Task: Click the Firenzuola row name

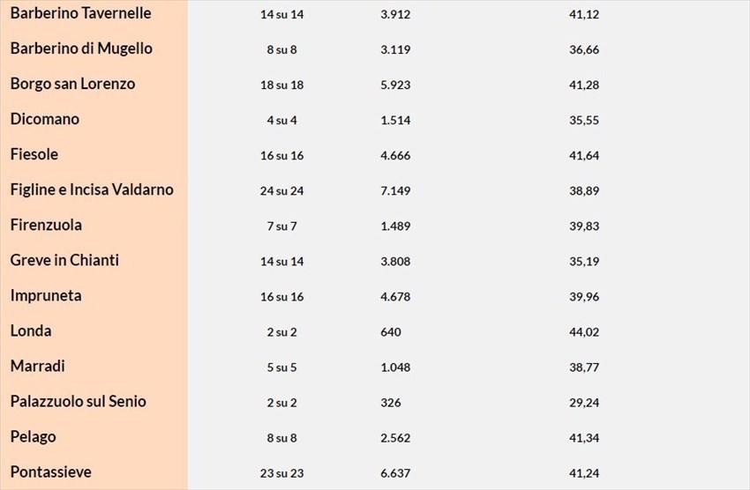Action: (x=46, y=225)
